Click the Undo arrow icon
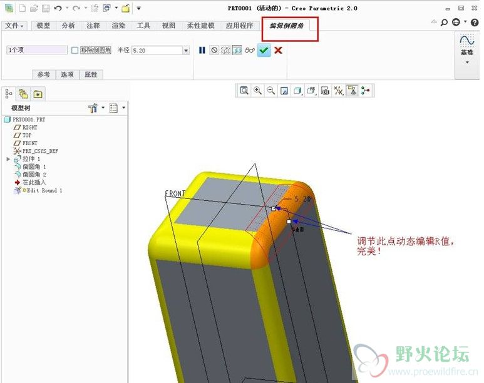 click(58, 8)
